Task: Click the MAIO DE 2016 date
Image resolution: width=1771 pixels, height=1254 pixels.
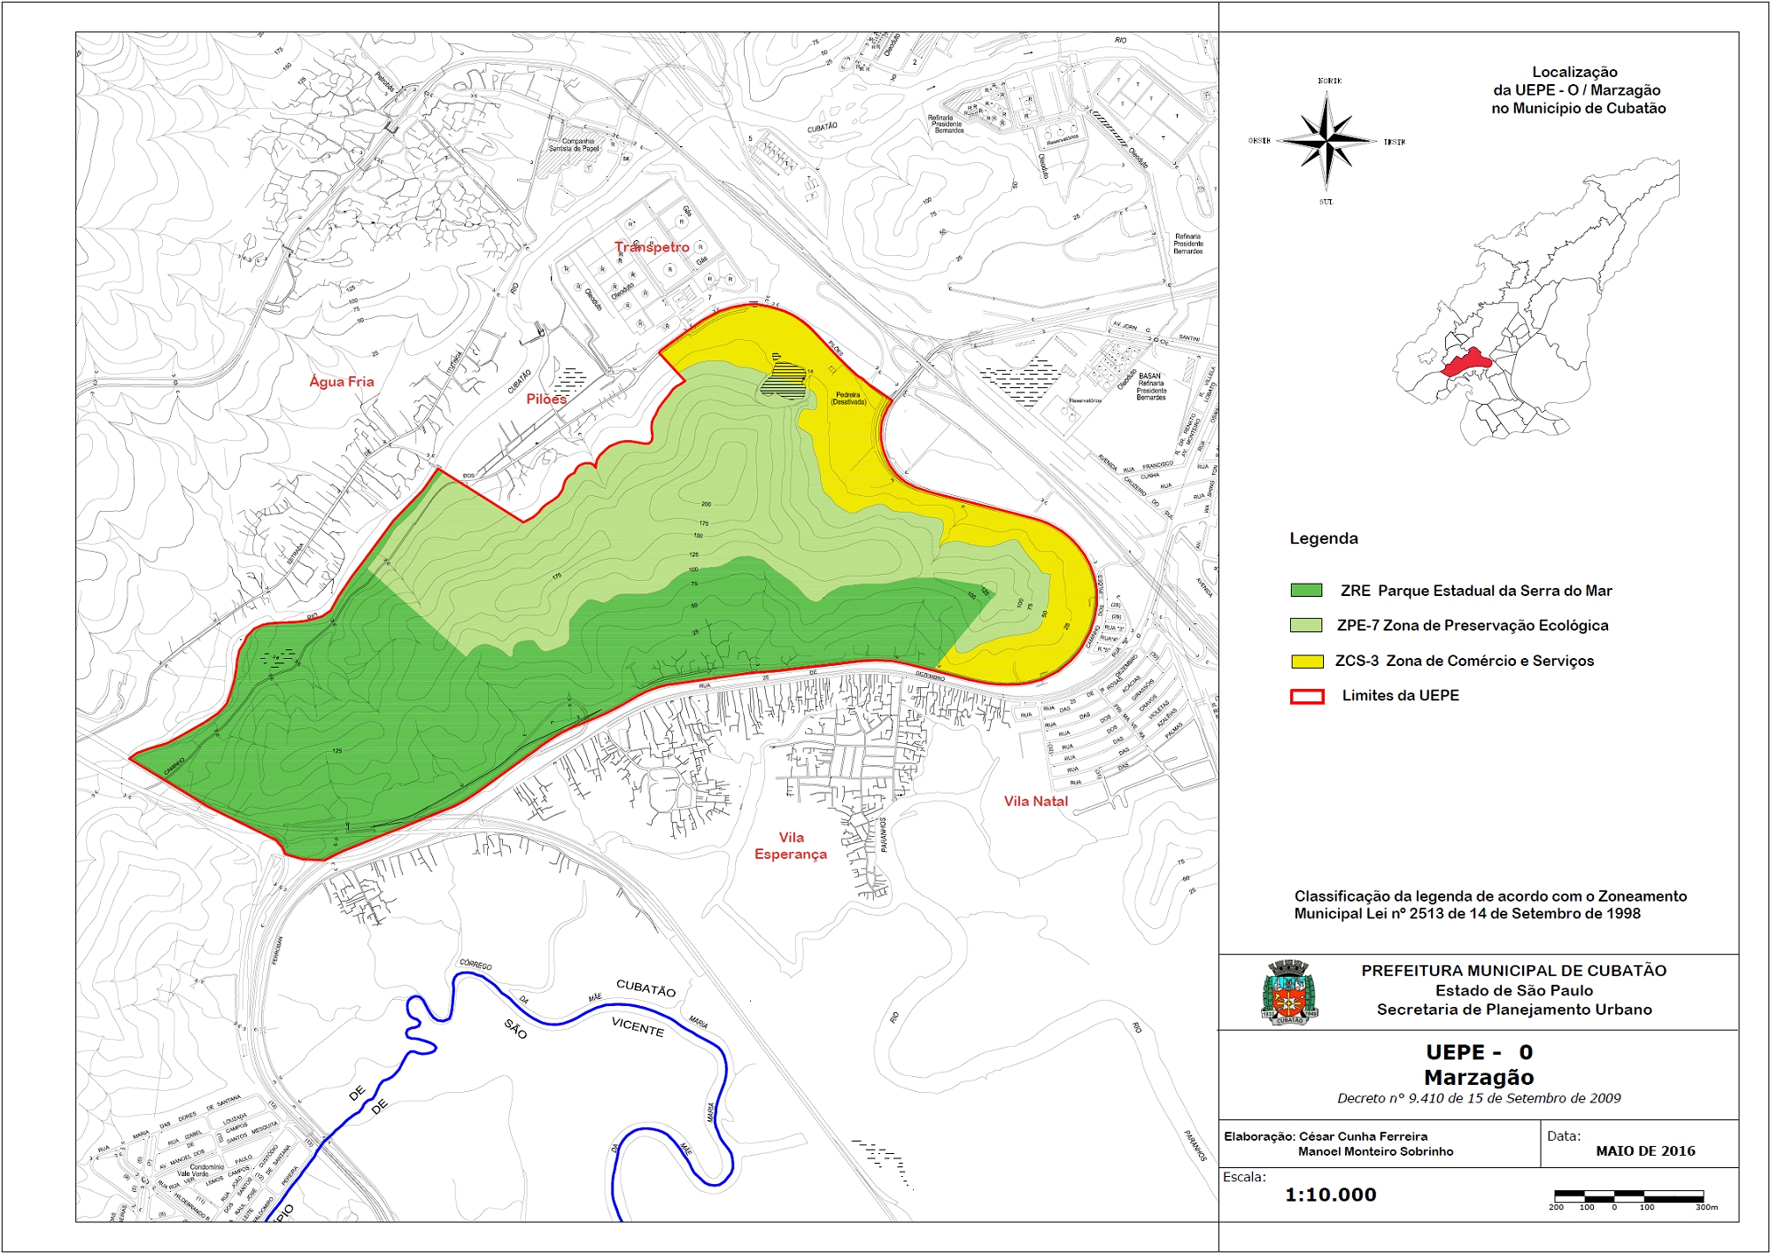Action: 1645,1151
